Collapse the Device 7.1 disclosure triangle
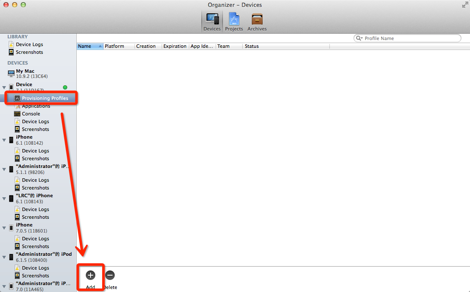This screenshot has width=470, height=292. [4, 87]
